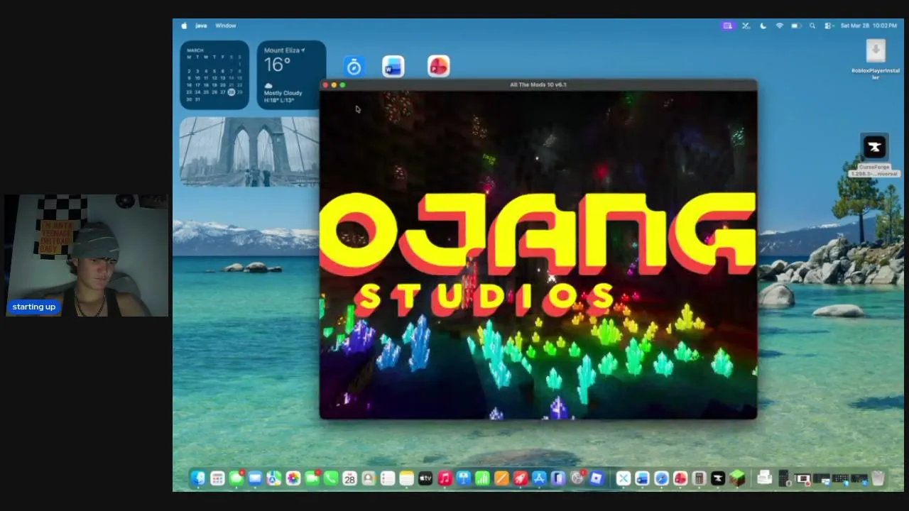Viewport: 909px width, 511px height.
Task: Open the Messages app in Dock
Action: click(x=236, y=478)
